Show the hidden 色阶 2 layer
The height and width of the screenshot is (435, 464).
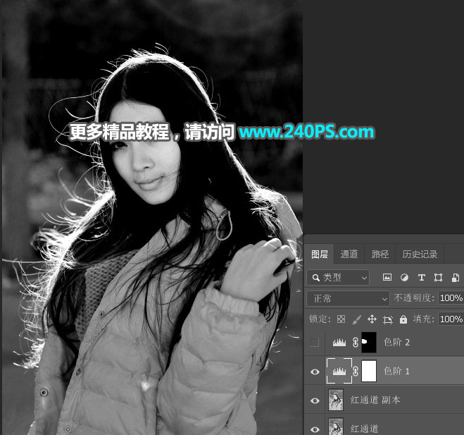pos(315,342)
